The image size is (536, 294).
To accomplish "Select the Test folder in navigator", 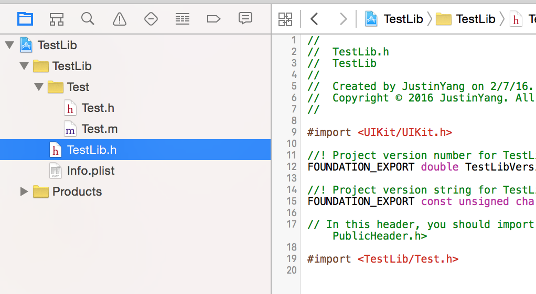I will (x=135, y=87).
